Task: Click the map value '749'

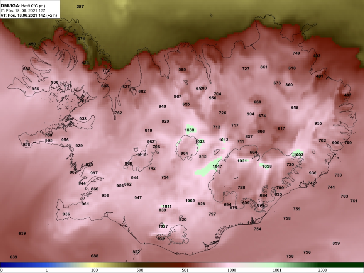Action: pyautogui.click(x=296, y=53)
